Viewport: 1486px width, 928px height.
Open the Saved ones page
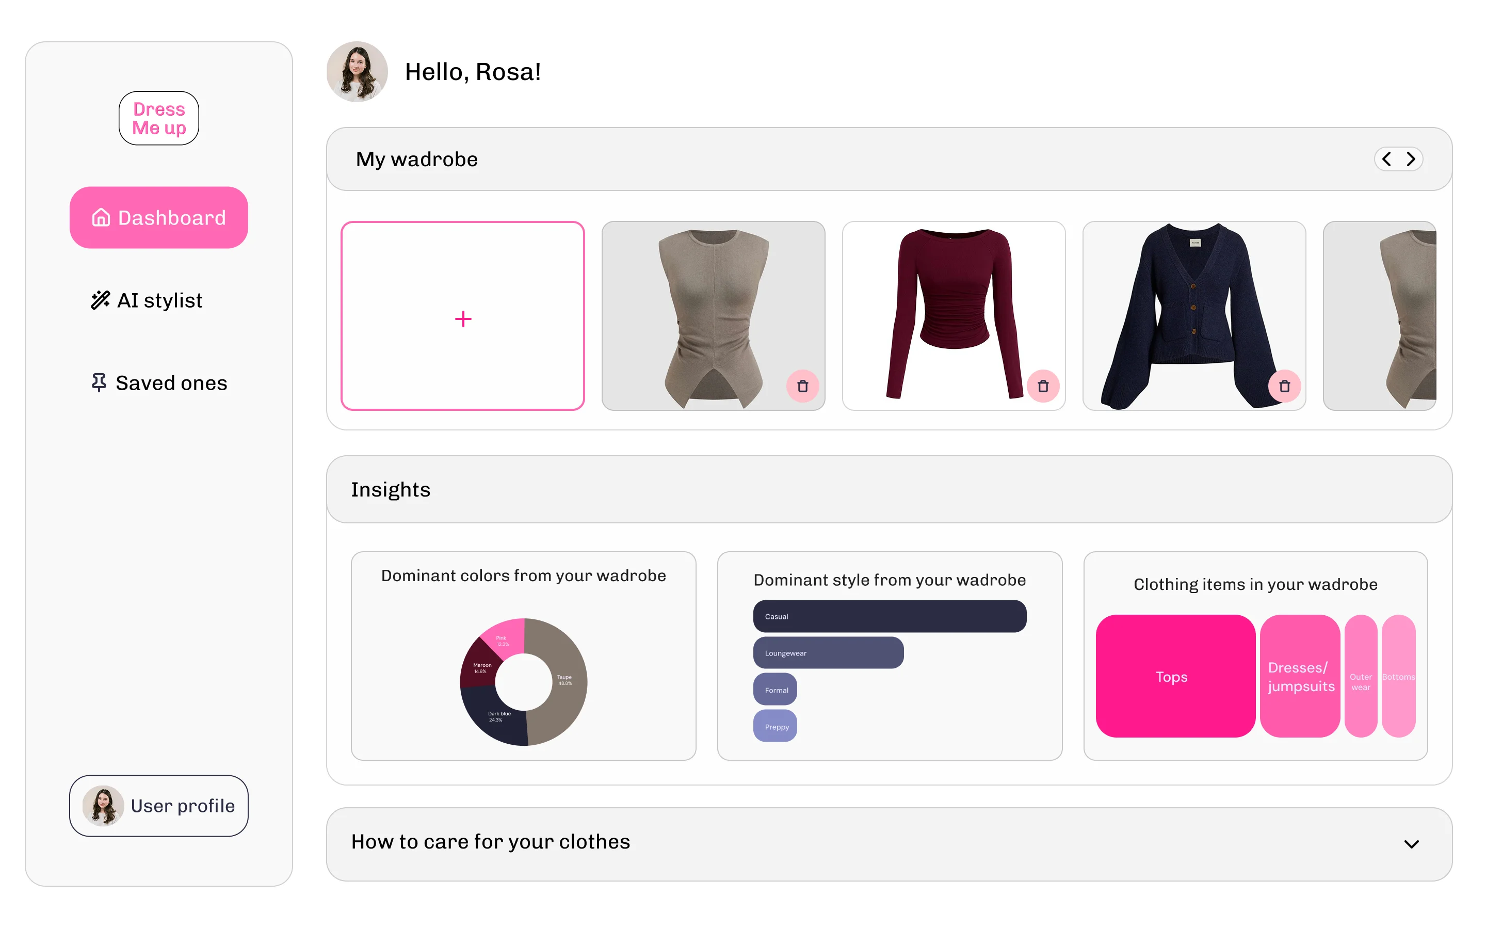pos(159,382)
